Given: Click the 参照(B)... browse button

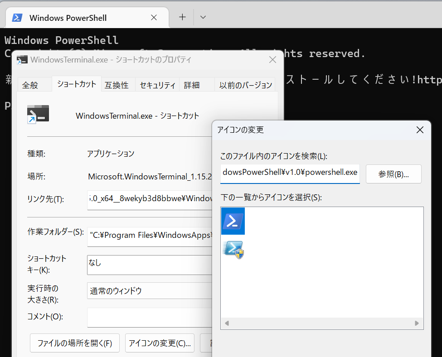Looking at the screenshot, I should pyautogui.click(x=393, y=174).
